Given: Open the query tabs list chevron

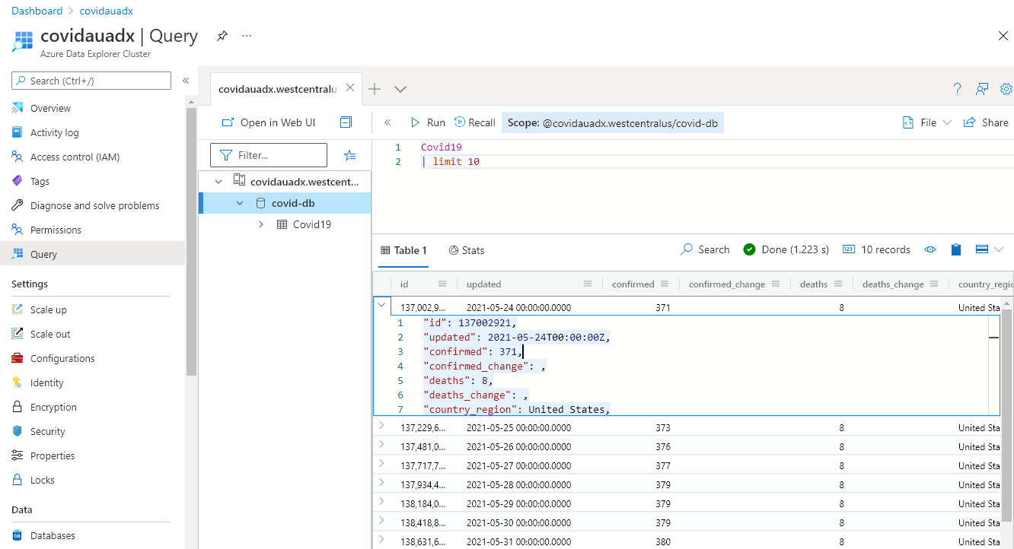Looking at the screenshot, I should [400, 89].
